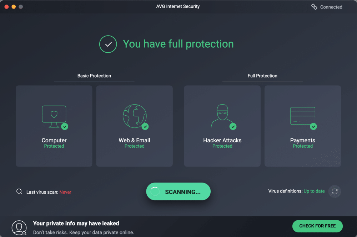Click the magnifier icon beside Last virus scan
The image size is (357, 237).
[x=19, y=192]
